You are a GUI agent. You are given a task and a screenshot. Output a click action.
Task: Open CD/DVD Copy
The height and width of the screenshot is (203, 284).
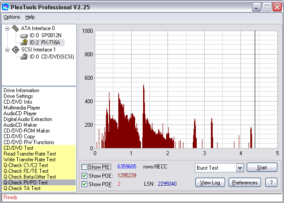(19, 137)
